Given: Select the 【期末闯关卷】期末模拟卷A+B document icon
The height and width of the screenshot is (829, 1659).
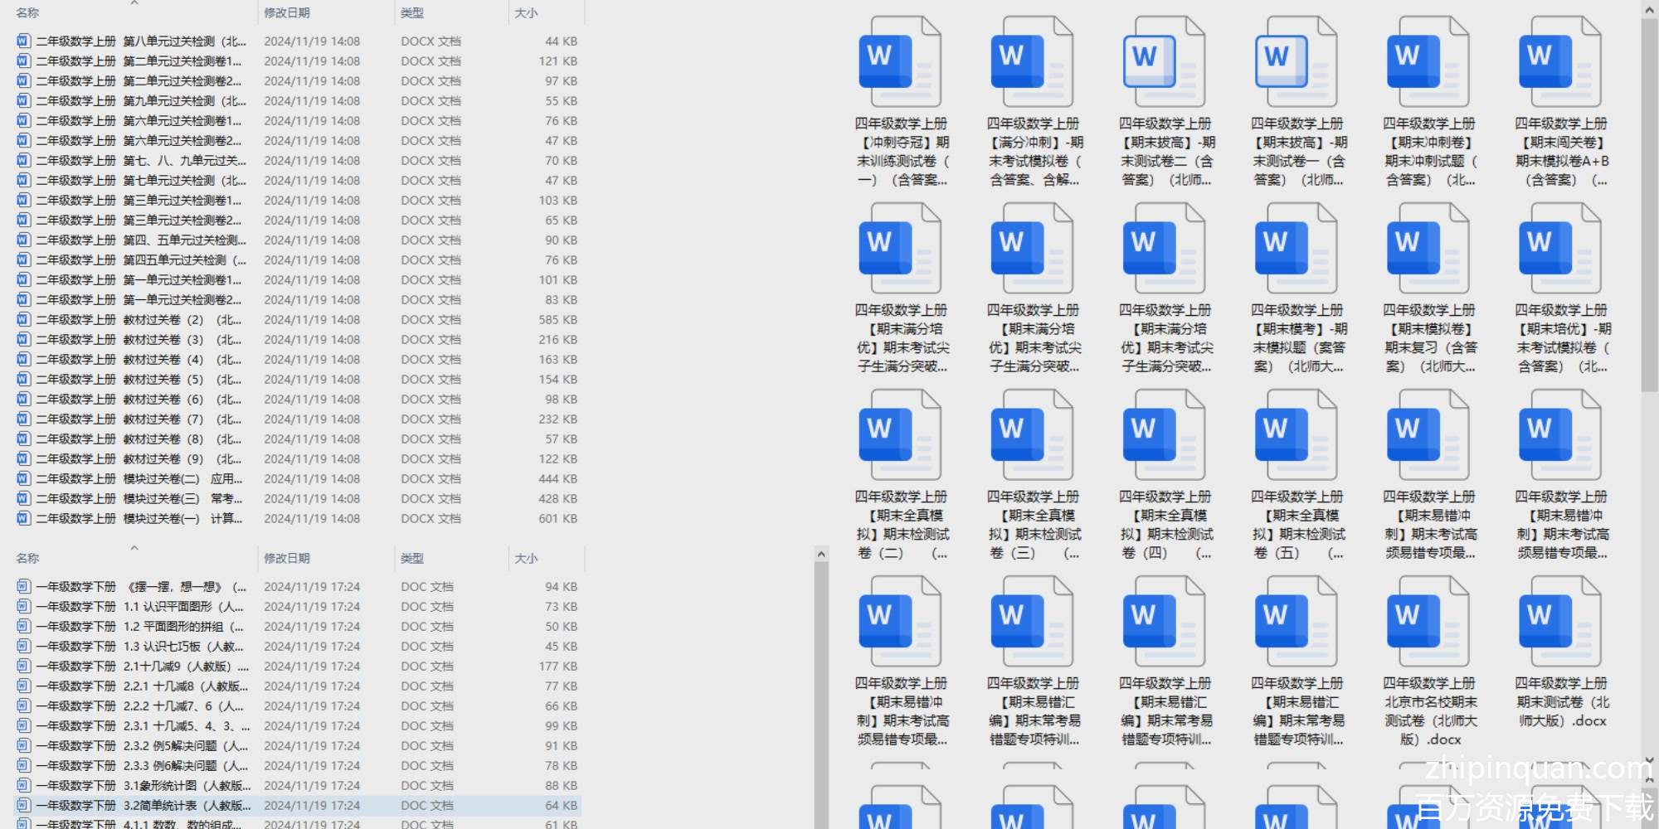Looking at the screenshot, I should tap(1559, 63).
